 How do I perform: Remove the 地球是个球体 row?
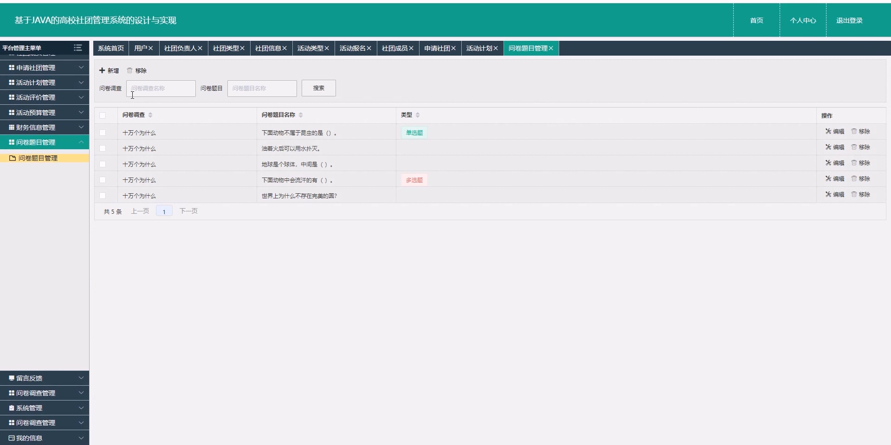tap(860, 163)
